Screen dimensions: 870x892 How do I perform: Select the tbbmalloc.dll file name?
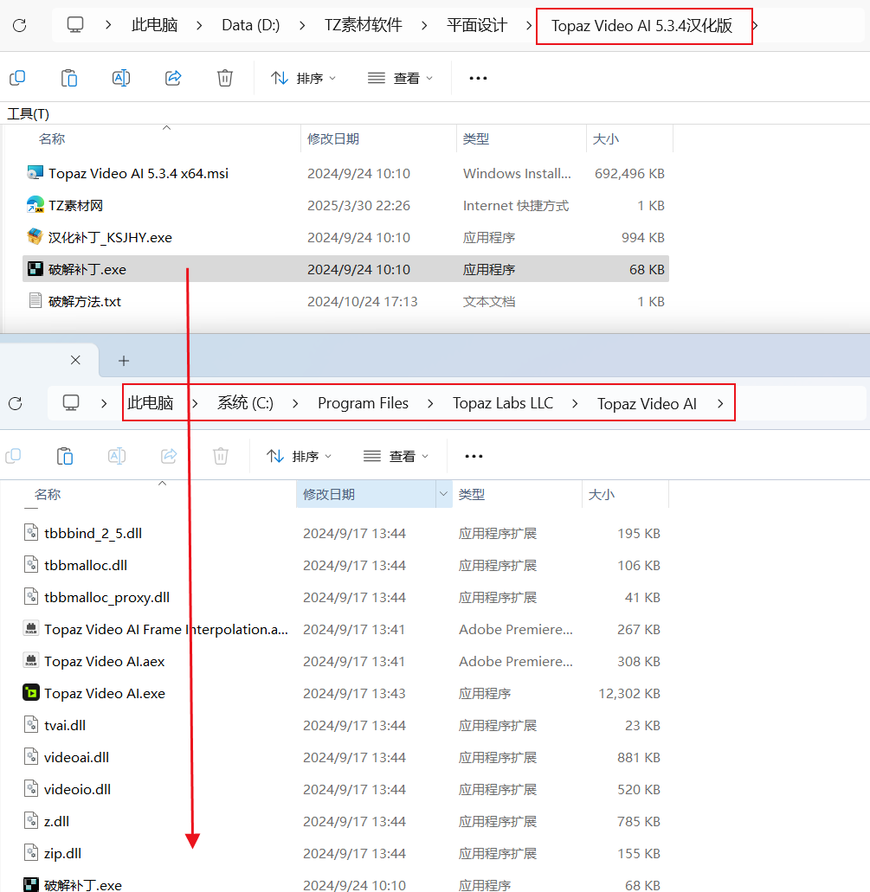[x=86, y=566]
